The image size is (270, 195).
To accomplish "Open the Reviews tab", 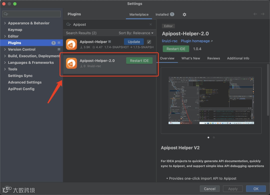I will pyautogui.click(x=213, y=58).
